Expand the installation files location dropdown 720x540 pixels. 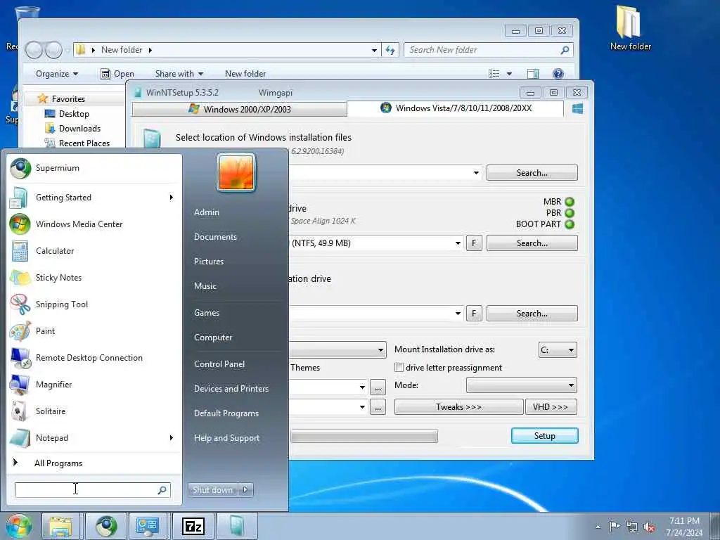pyautogui.click(x=476, y=173)
